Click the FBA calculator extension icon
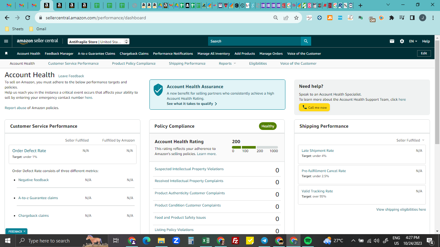The width and height of the screenshot is (440, 247). (x=340, y=18)
